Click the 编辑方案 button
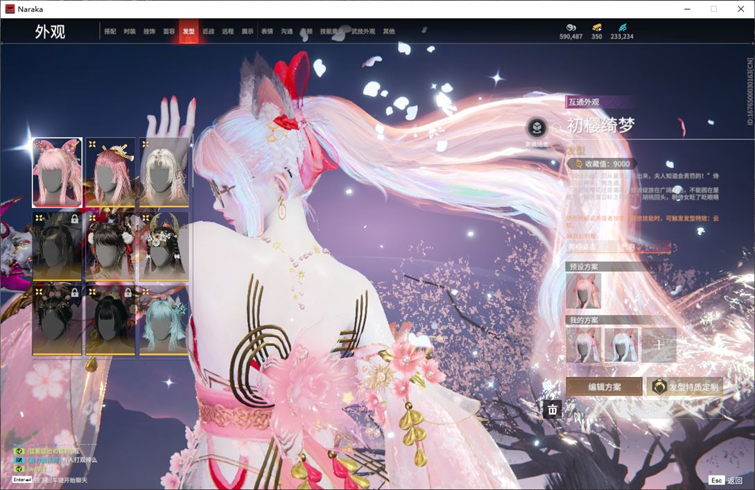Image resolution: width=755 pixels, height=490 pixels. [x=605, y=387]
